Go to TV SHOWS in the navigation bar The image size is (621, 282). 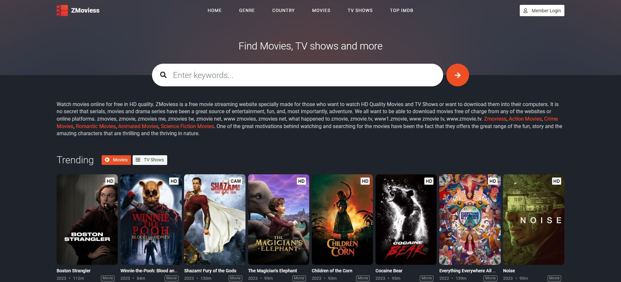click(x=360, y=10)
